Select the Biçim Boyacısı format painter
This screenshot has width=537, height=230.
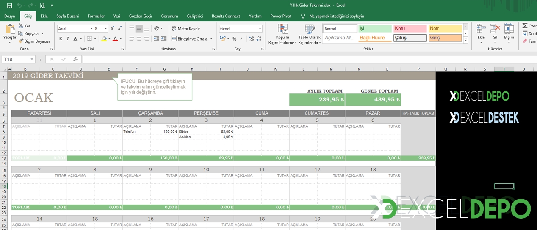(x=34, y=41)
